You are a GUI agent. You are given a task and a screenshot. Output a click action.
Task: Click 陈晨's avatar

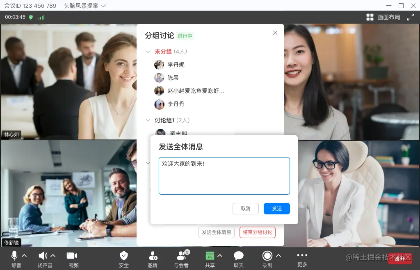click(159, 78)
